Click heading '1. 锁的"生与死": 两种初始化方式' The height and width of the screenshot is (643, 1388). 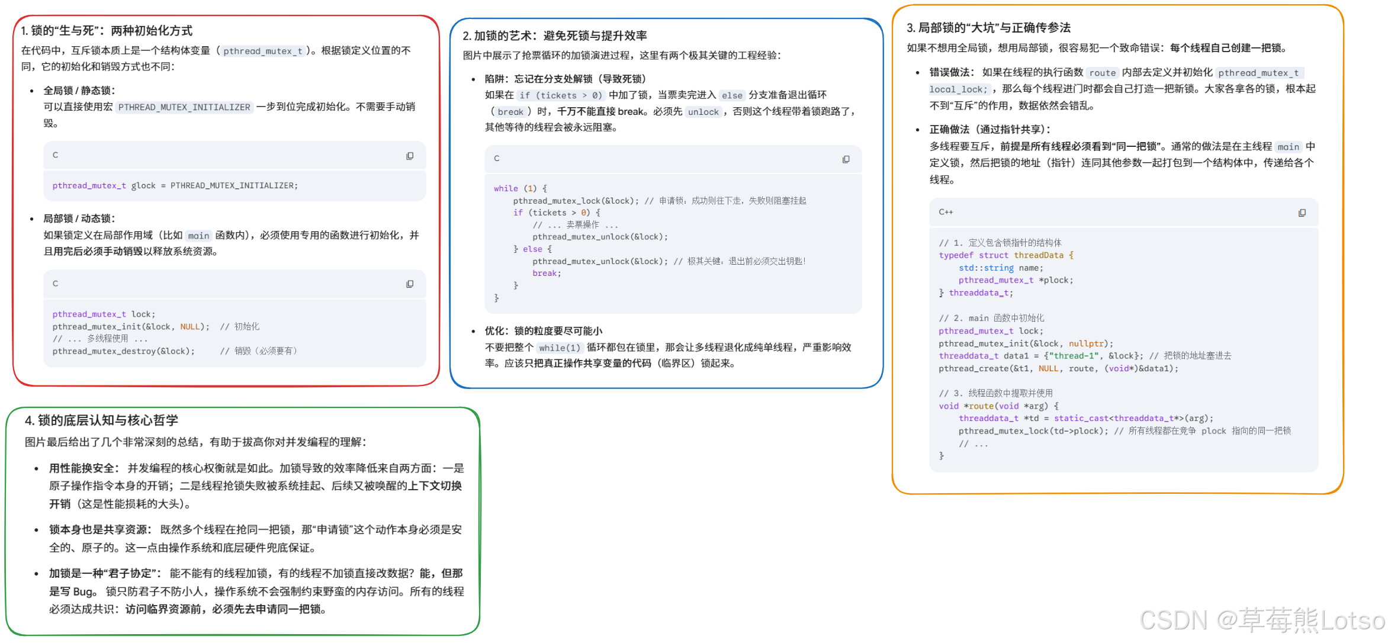[x=107, y=31]
